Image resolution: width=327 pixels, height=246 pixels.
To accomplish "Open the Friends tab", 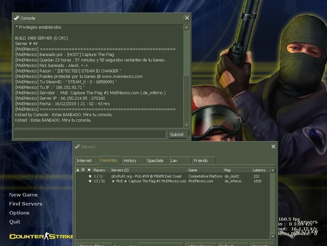I will 204,160.
